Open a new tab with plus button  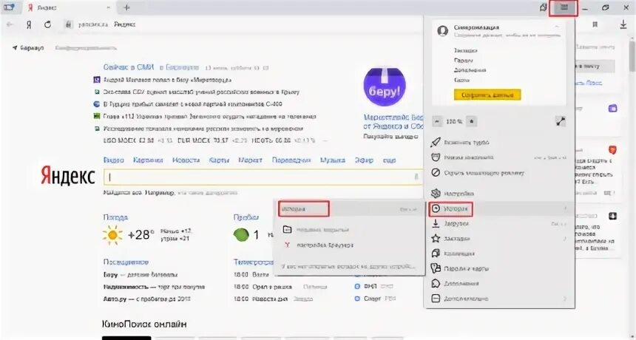click(x=126, y=7)
